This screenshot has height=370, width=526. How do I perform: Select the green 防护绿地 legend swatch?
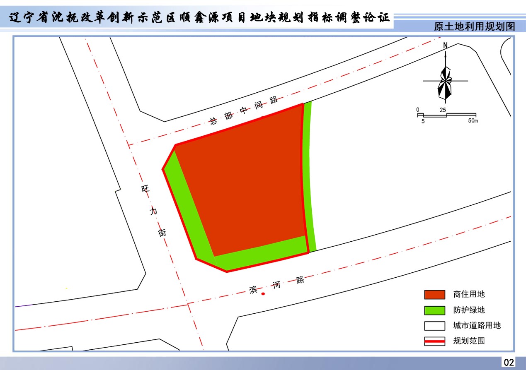(434, 310)
